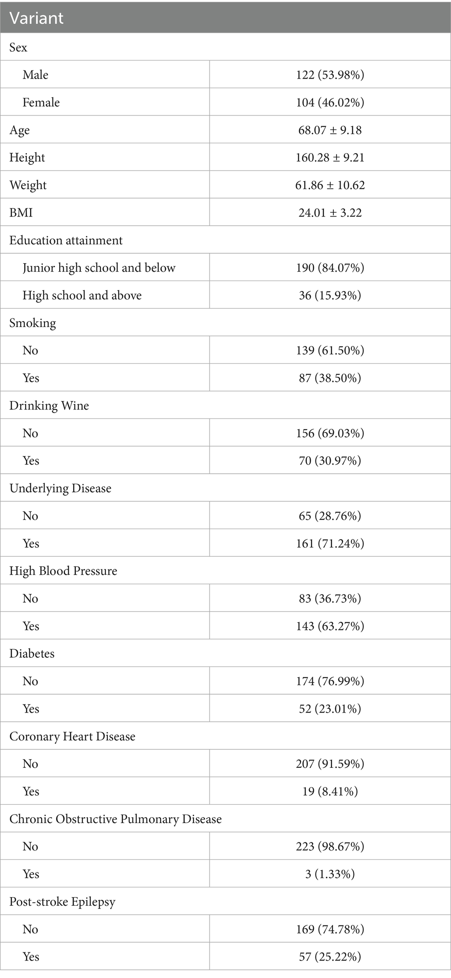Image resolution: width=451 pixels, height=978 pixels.
Task: Click the Variant column header
Action: 37,18
